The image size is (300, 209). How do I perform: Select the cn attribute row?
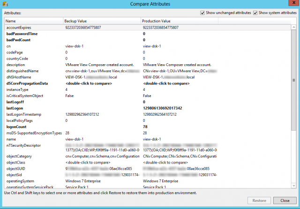tap(148, 46)
